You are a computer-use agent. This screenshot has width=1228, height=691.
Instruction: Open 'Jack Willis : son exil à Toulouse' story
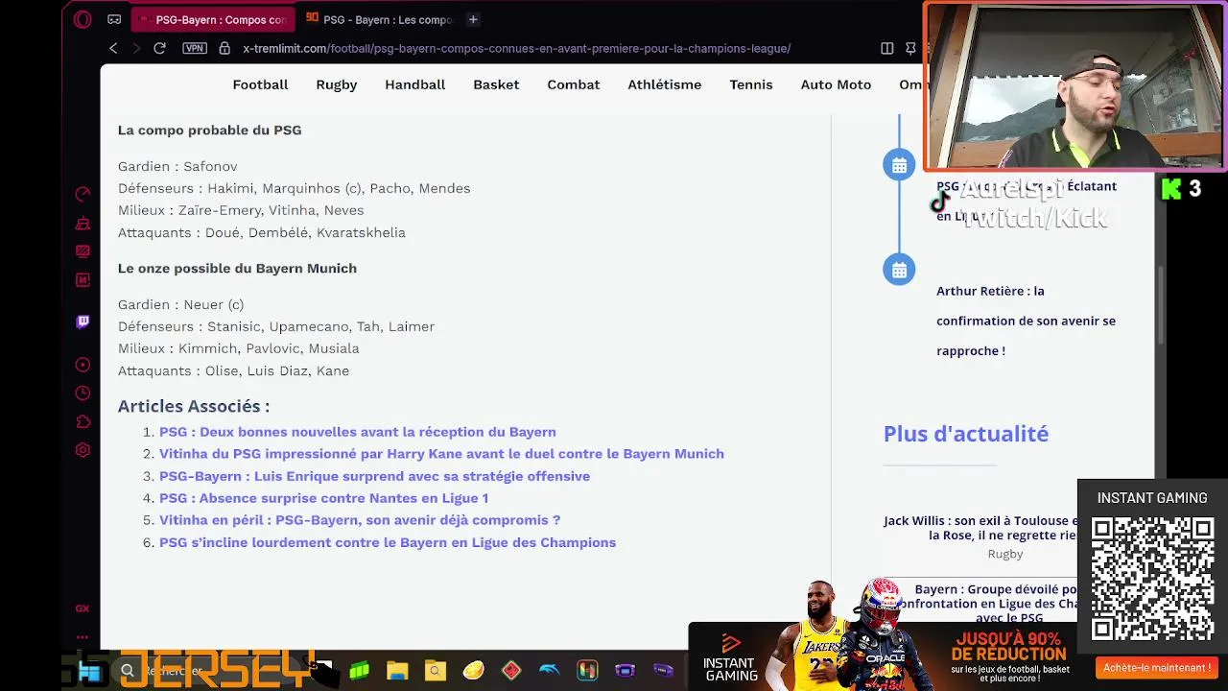point(980,528)
